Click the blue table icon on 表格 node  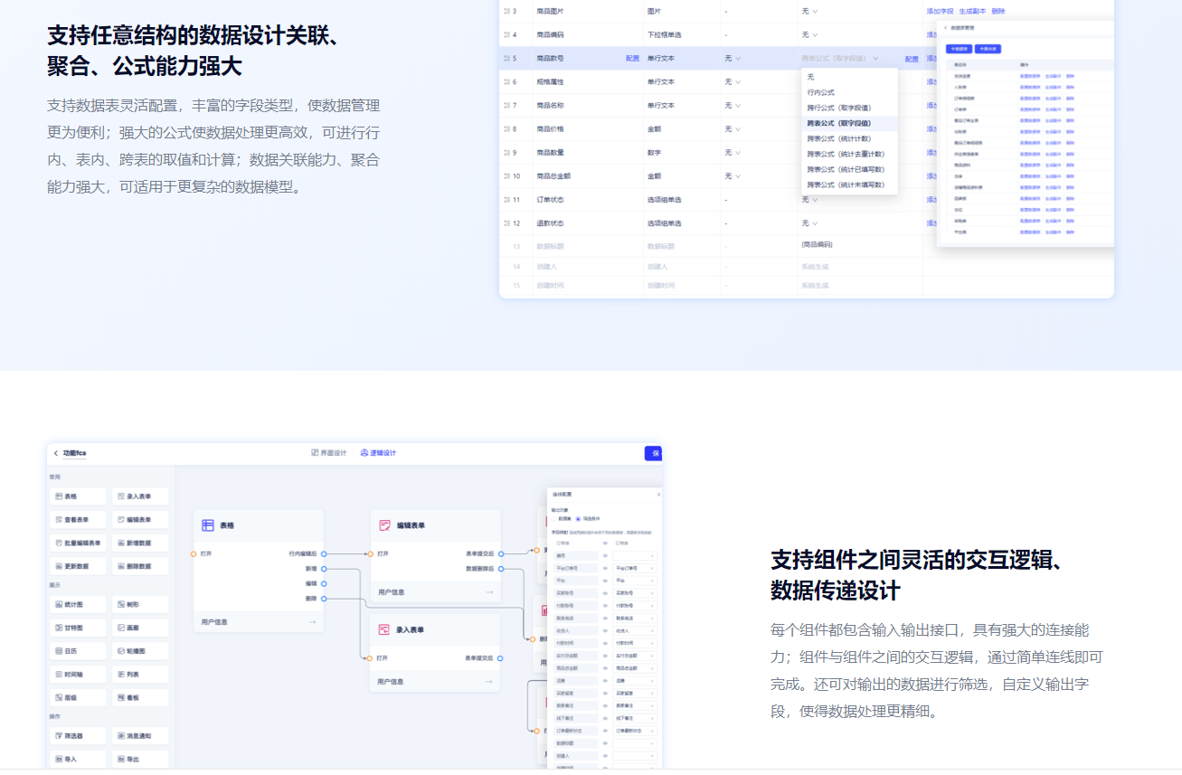tap(208, 525)
